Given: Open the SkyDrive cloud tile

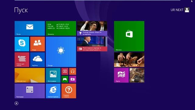Looking at the screenshot, I should coord(37,60).
